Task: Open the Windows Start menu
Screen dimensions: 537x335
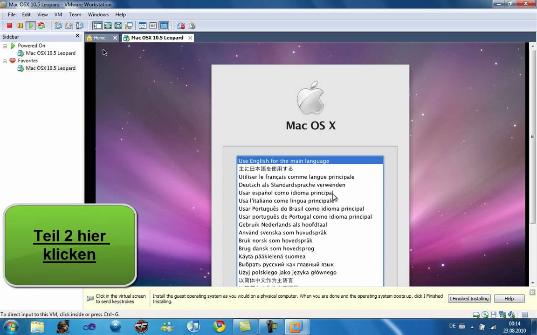Action: 11,327
